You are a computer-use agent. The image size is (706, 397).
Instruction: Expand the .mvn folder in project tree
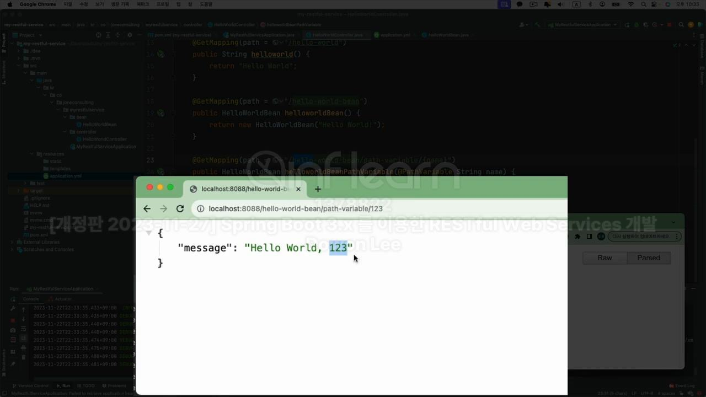[19, 58]
